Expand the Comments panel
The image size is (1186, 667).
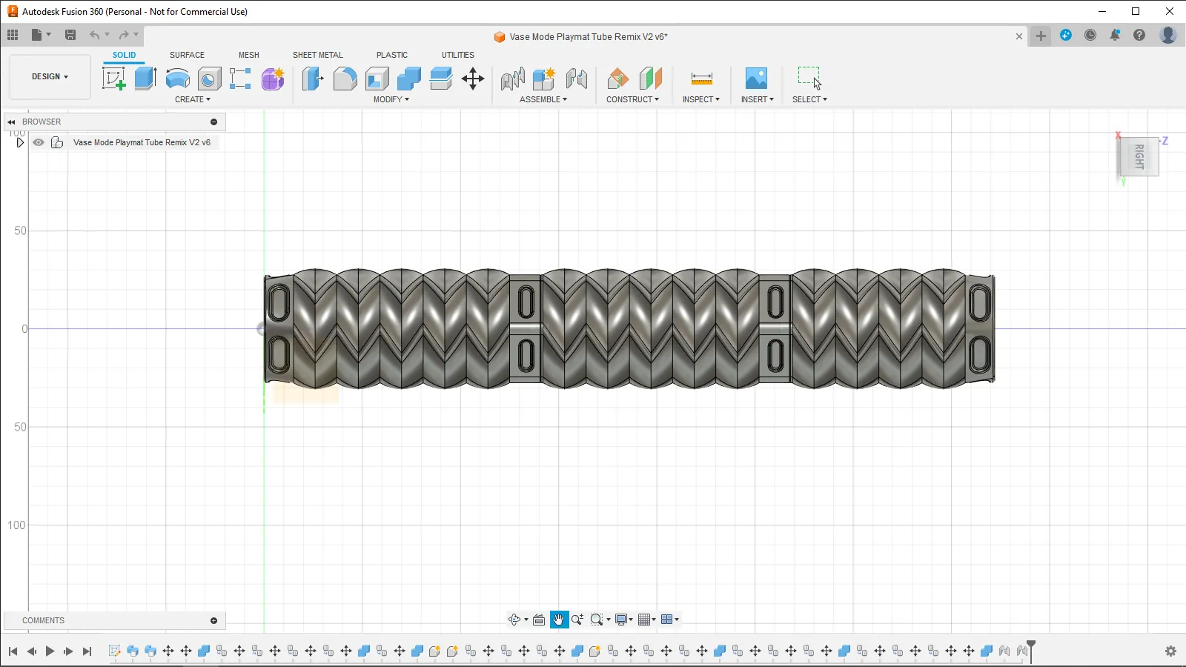(x=213, y=621)
